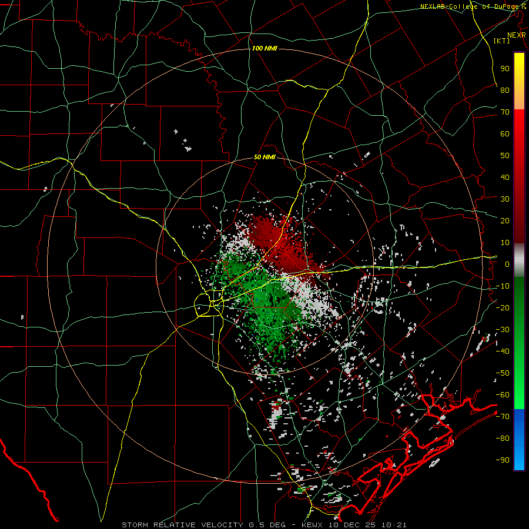The image size is (529, 529).
Task: Click the 20 value on the velocity scale
Action: point(505,220)
